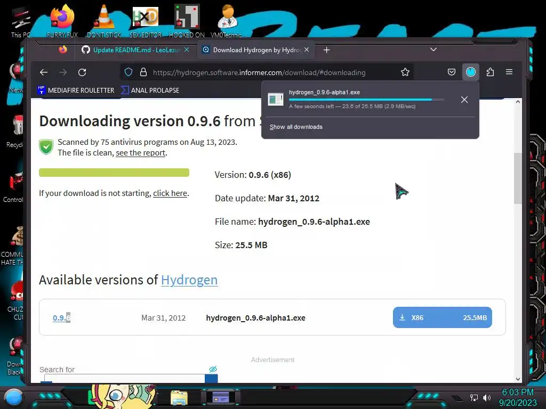
Task: Click Show all downloads
Action: coord(296,127)
